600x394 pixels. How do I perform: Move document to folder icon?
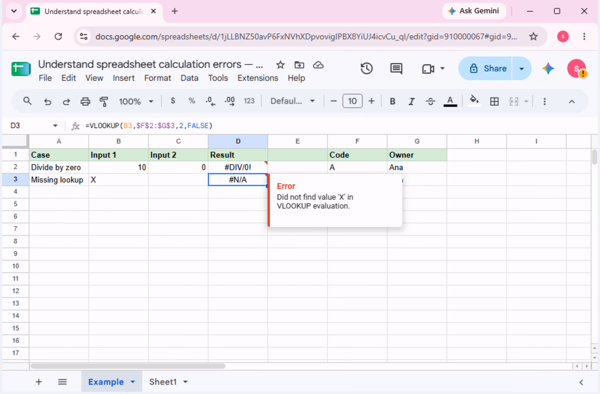click(x=299, y=65)
